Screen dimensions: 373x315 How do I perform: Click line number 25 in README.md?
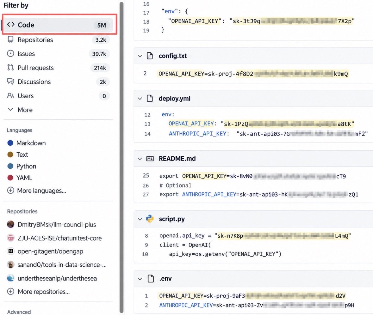[x=146, y=176]
